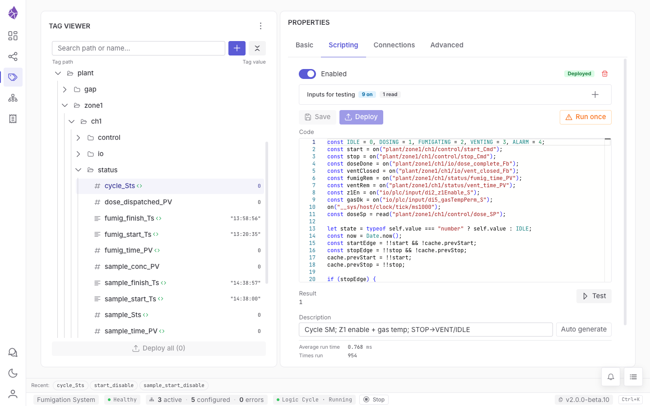Open the dashboard grid sidebar icon
The image size is (650, 406).
coord(13,36)
